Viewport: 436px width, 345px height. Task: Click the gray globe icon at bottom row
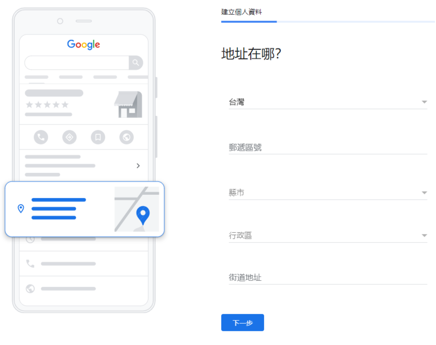click(x=30, y=288)
